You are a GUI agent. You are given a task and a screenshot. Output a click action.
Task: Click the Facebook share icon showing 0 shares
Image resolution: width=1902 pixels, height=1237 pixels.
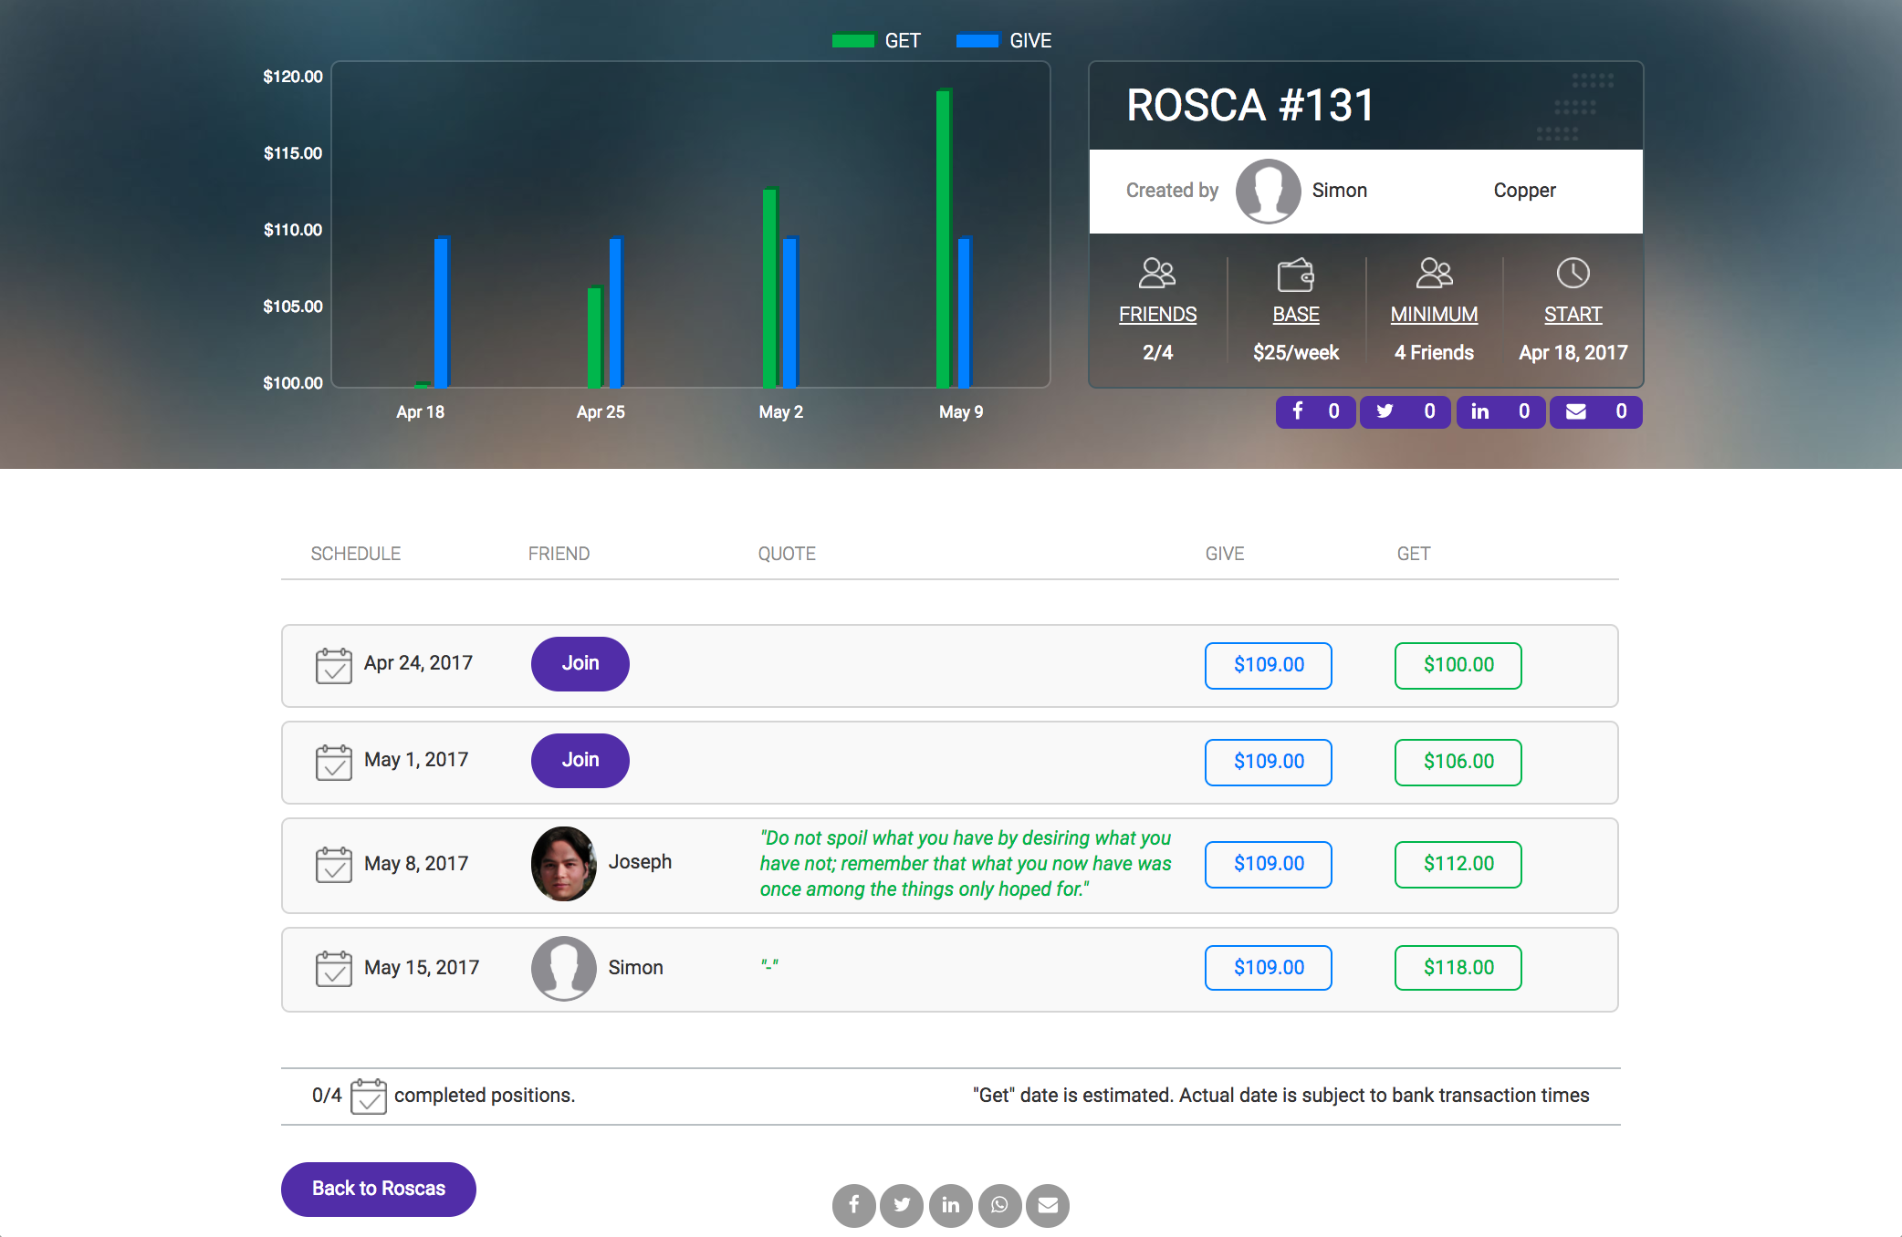coord(1314,411)
